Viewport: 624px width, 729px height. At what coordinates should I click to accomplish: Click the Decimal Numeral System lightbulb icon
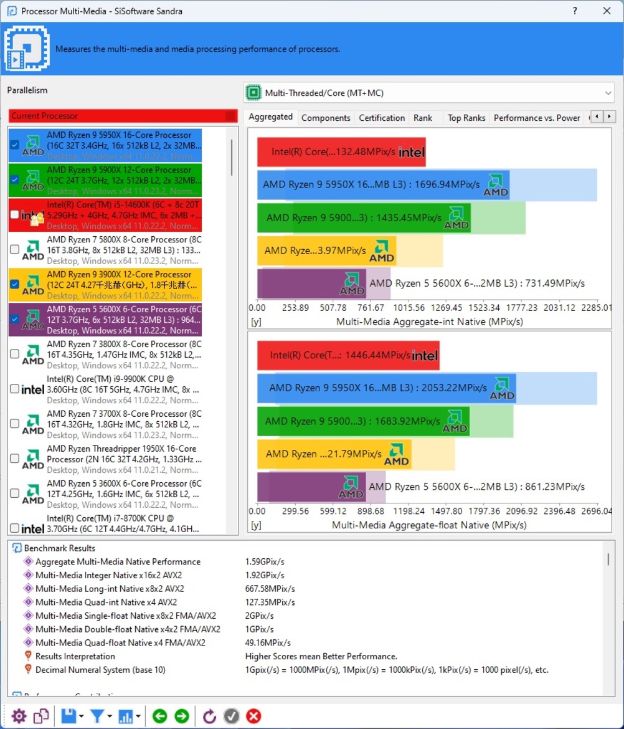pos(29,669)
